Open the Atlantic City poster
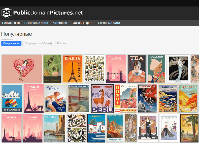The width and height of the screenshot is (199, 143). 115,128
